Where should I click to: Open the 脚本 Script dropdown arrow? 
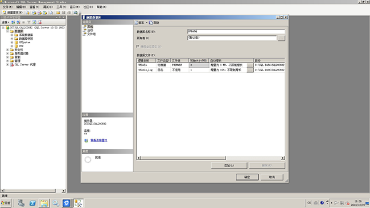click(146, 23)
